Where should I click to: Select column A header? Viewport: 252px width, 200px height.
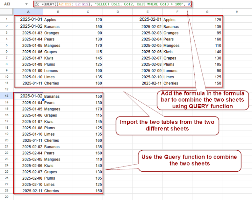coord(28,12)
